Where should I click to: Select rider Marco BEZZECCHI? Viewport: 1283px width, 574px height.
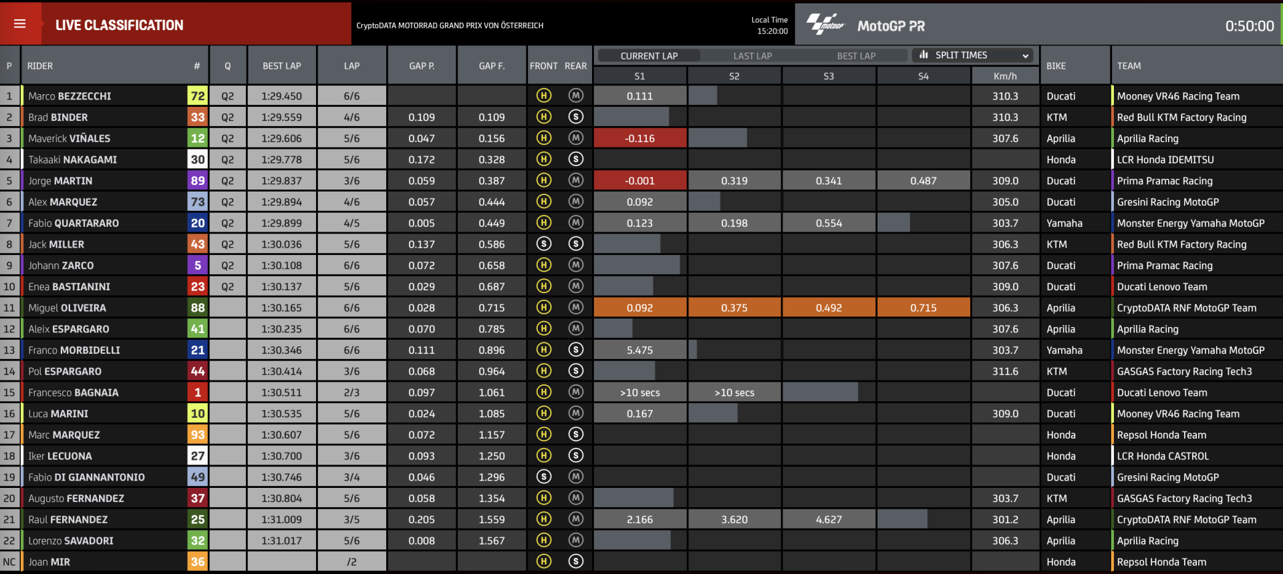point(69,96)
